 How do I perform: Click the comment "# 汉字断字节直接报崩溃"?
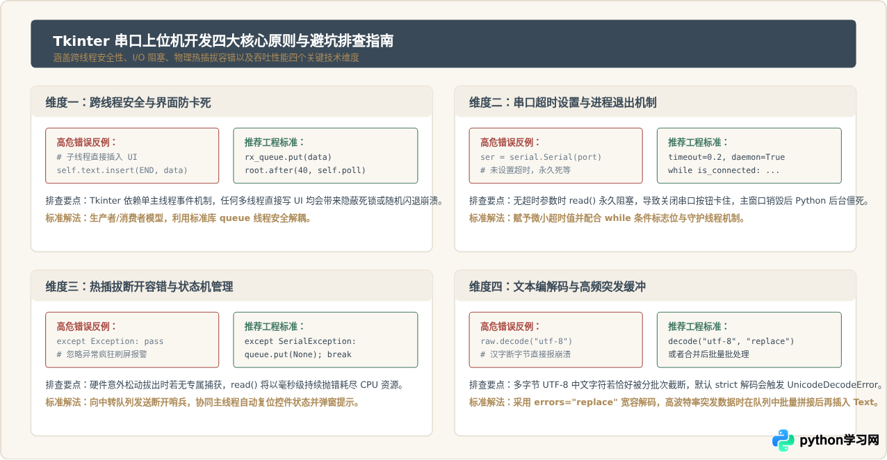[x=526, y=354]
